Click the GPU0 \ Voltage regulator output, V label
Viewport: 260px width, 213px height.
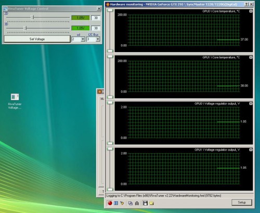click(x=217, y=104)
